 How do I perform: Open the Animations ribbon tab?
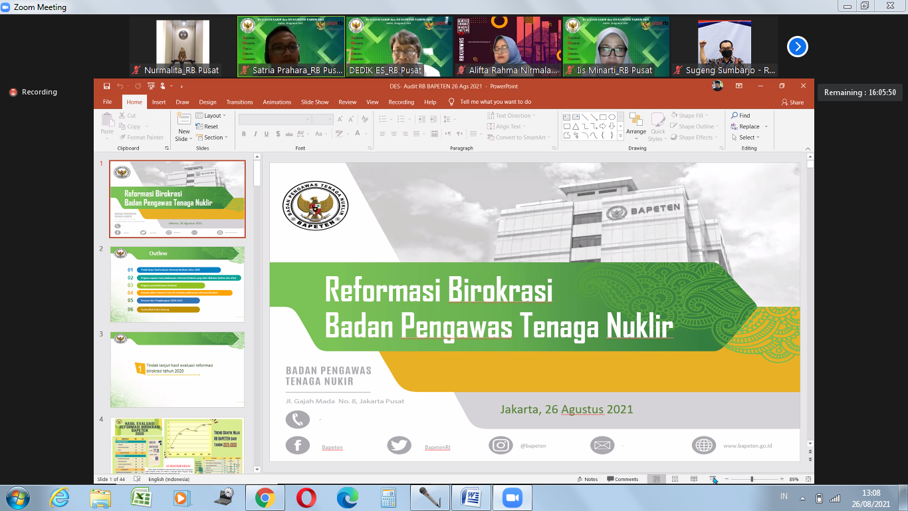277,102
